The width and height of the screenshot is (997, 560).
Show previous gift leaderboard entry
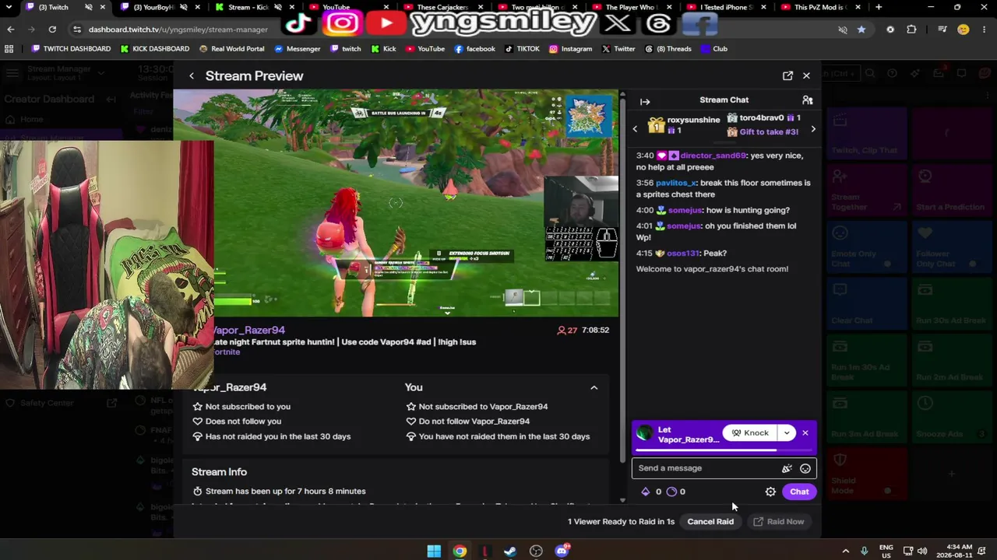[x=635, y=129]
